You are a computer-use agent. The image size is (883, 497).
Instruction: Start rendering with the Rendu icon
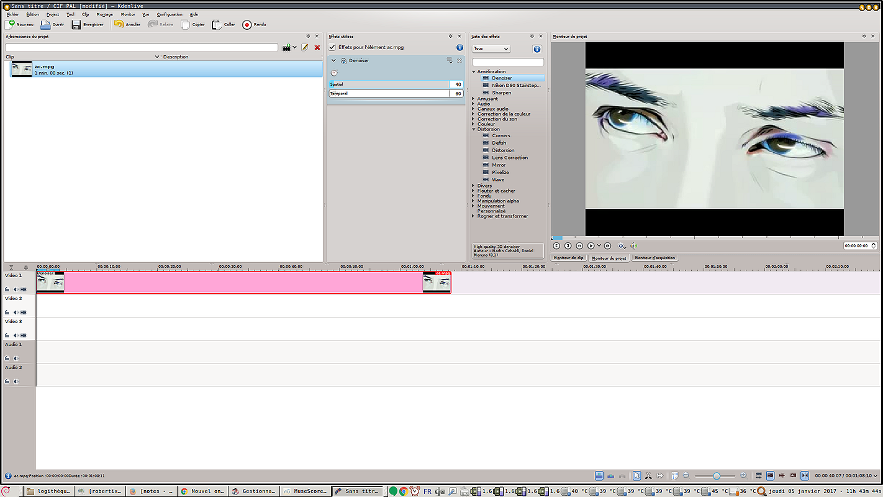click(x=247, y=24)
